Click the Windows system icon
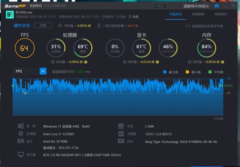The width and height of the screenshot is (240, 167). click(21, 126)
